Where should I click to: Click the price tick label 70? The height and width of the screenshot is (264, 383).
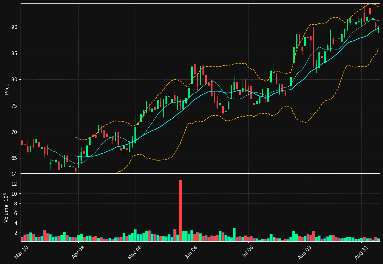point(14,132)
